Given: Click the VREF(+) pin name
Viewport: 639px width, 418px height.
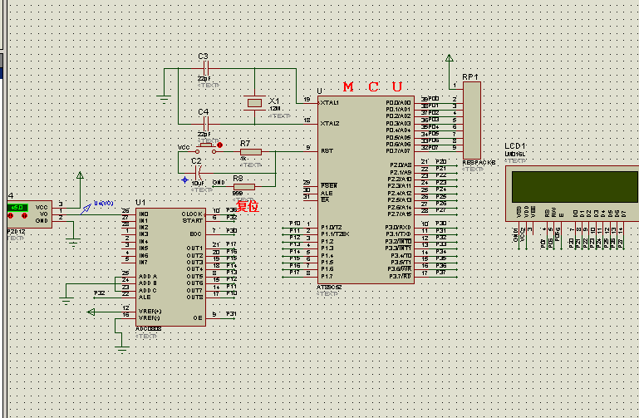Looking at the screenshot, I should tap(150, 312).
